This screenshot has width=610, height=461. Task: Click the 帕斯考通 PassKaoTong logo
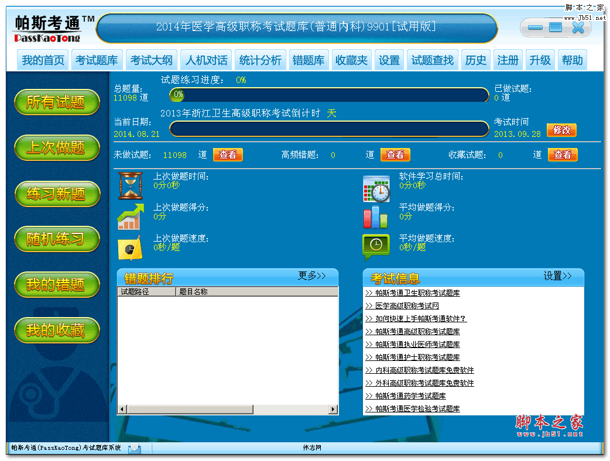click(x=53, y=29)
